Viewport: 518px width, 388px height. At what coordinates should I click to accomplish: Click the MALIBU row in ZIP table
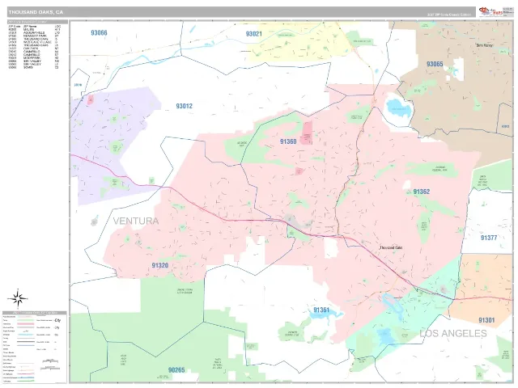click(x=34, y=29)
